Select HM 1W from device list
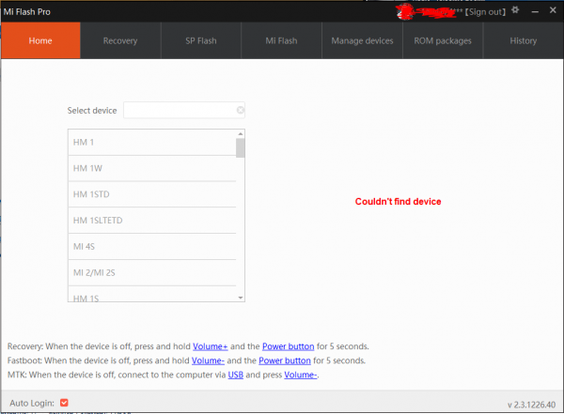Screen dimensions: 564x414 coord(151,168)
